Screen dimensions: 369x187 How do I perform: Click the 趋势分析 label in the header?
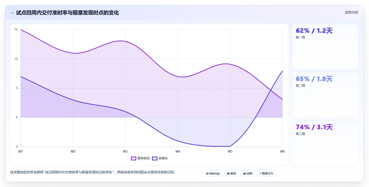click(x=352, y=12)
